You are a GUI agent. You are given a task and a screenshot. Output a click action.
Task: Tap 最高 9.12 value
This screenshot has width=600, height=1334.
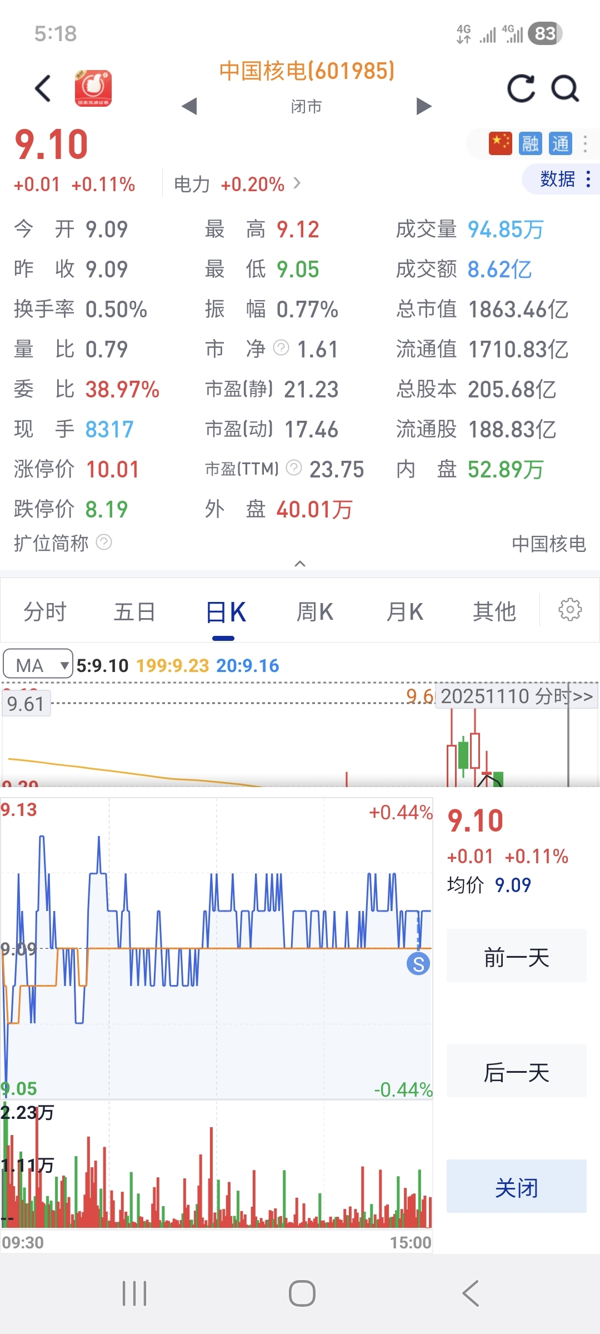[x=298, y=230]
